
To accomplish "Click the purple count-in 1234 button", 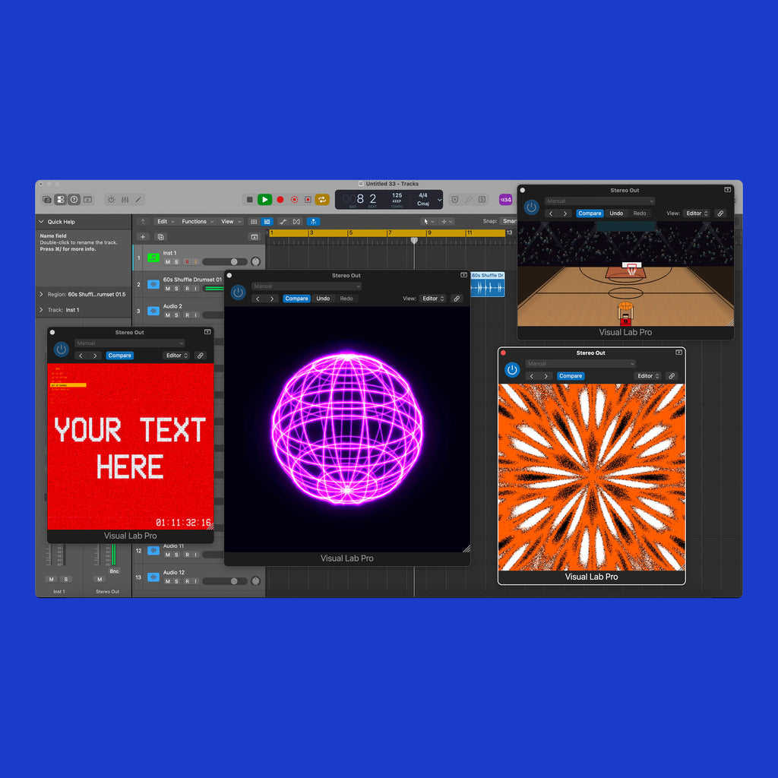I will pos(505,200).
